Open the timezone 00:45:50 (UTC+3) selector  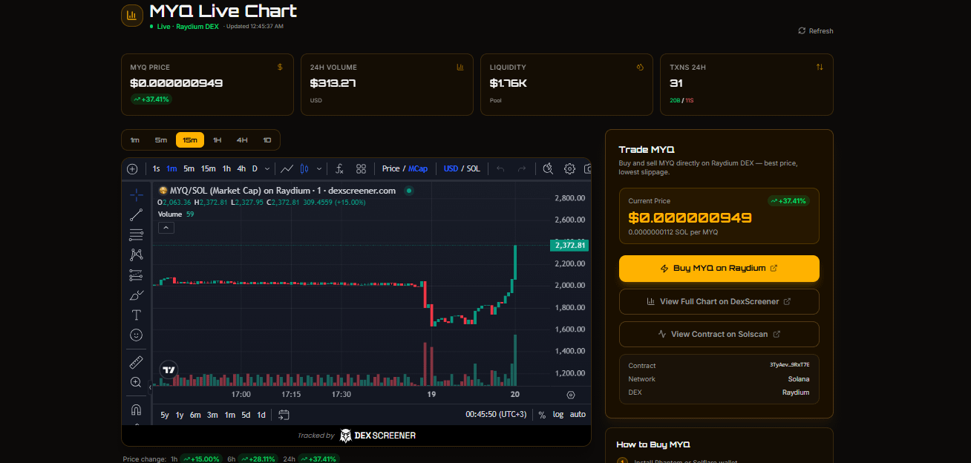pos(496,415)
